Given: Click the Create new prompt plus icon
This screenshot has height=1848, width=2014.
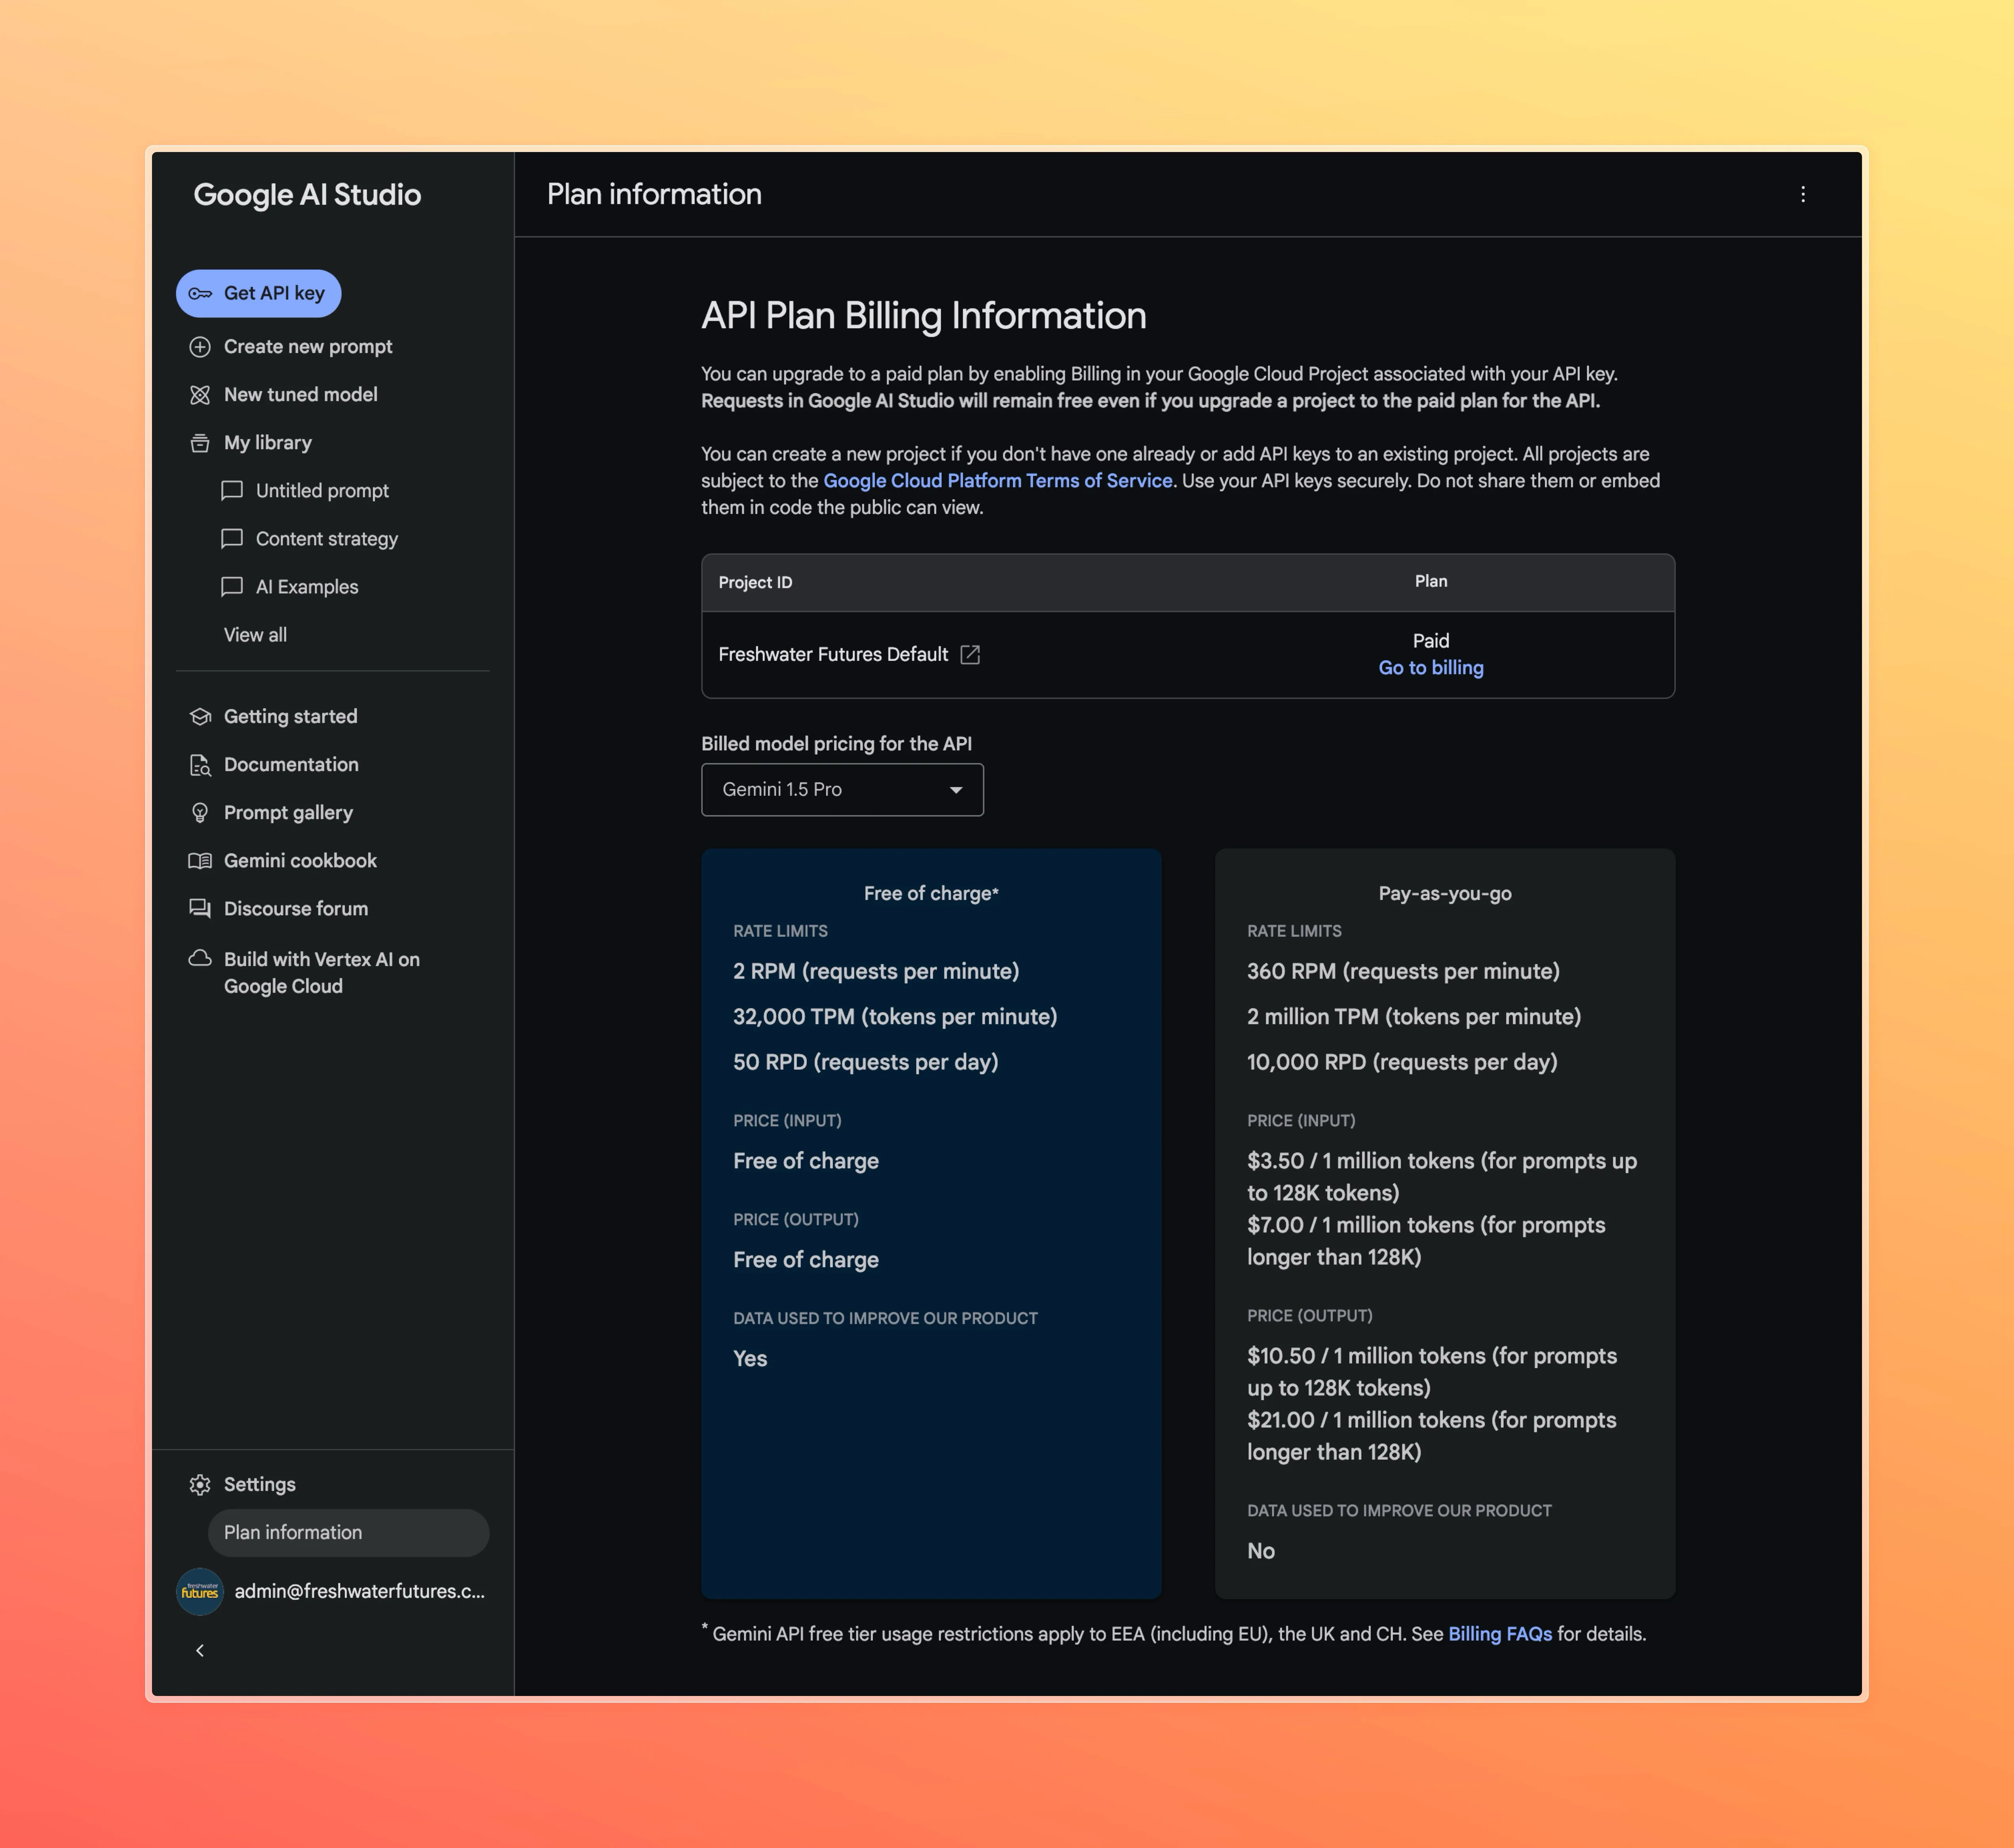Looking at the screenshot, I should click(x=200, y=347).
